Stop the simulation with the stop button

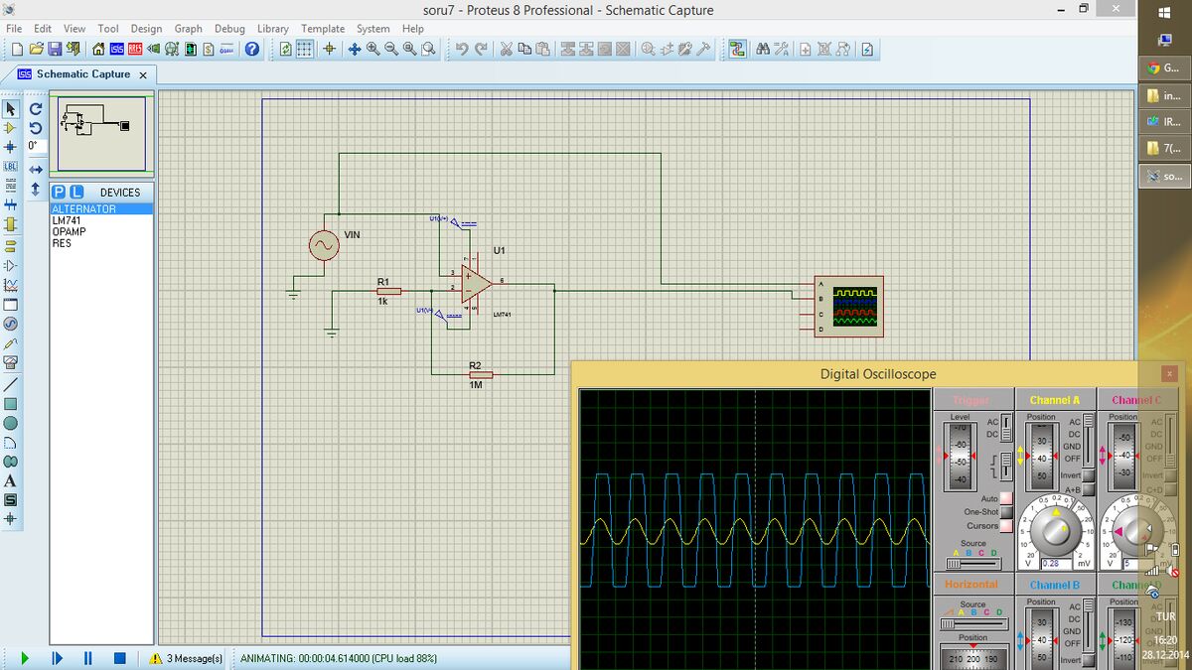[x=119, y=658]
